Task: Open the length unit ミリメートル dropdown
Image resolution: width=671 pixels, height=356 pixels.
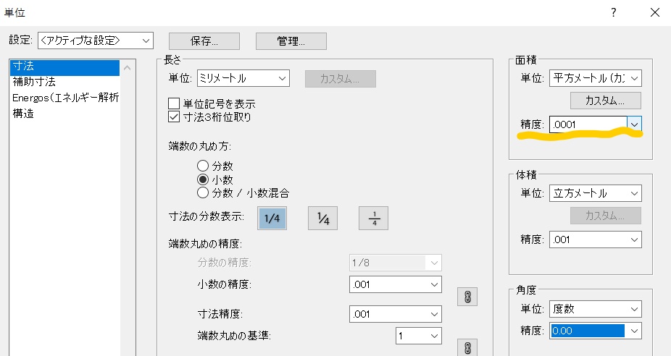Action: pyautogui.click(x=233, y=78)
